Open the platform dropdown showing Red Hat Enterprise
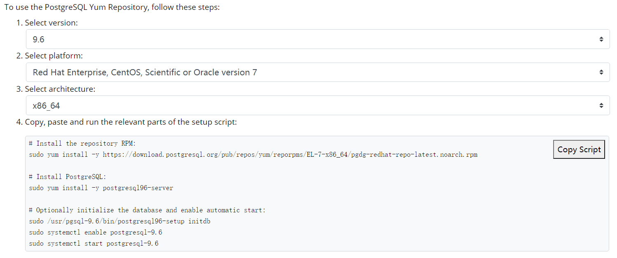The height and width of the screenshot is (258, 617). (x=318, y=72)
